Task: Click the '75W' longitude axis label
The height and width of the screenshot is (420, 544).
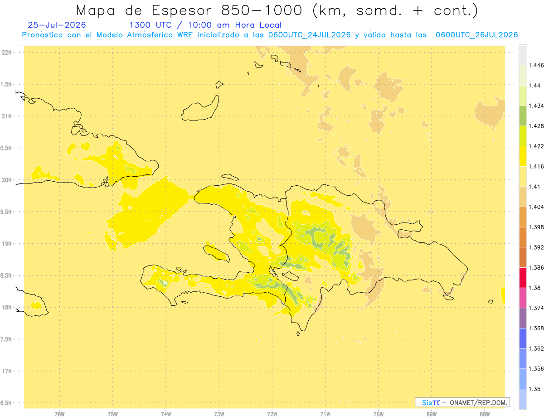Action: point(113,414)
